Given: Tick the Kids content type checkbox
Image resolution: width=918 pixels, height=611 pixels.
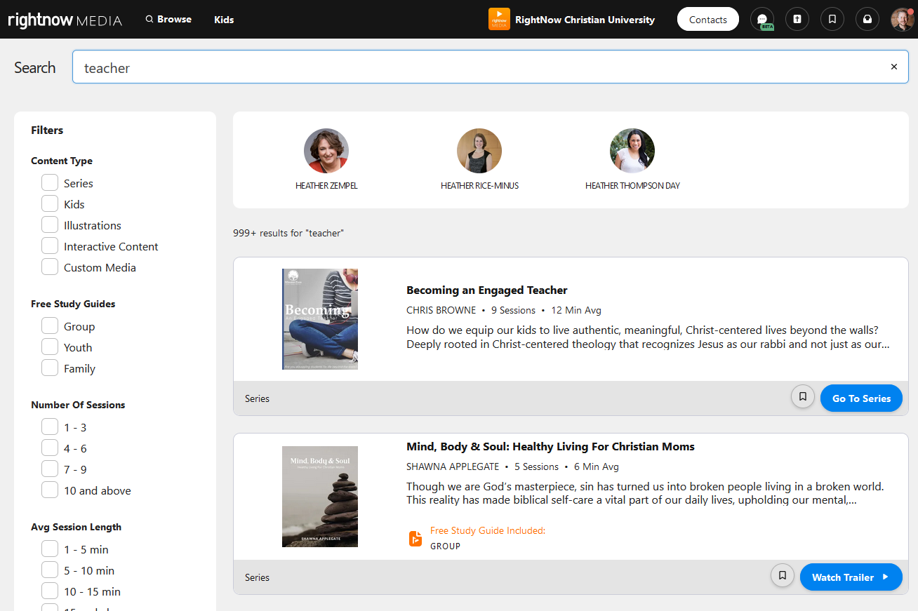Looking at the screenshot, I should (50, 203).
